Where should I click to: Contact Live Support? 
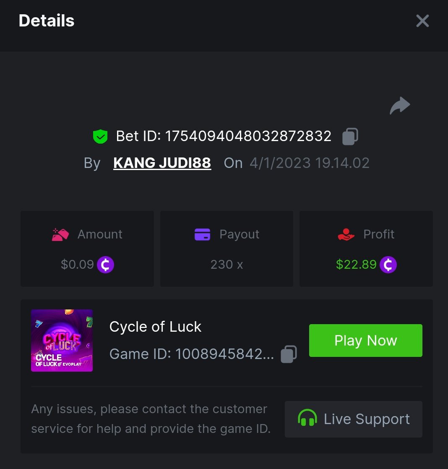pyautogui.click(x=353, y=419)
